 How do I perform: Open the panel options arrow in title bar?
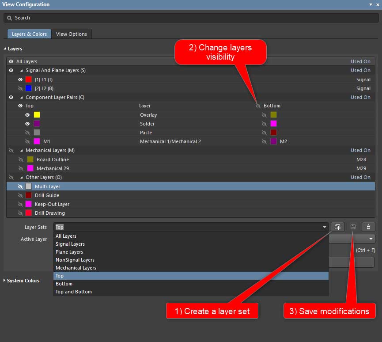(371, 4)
